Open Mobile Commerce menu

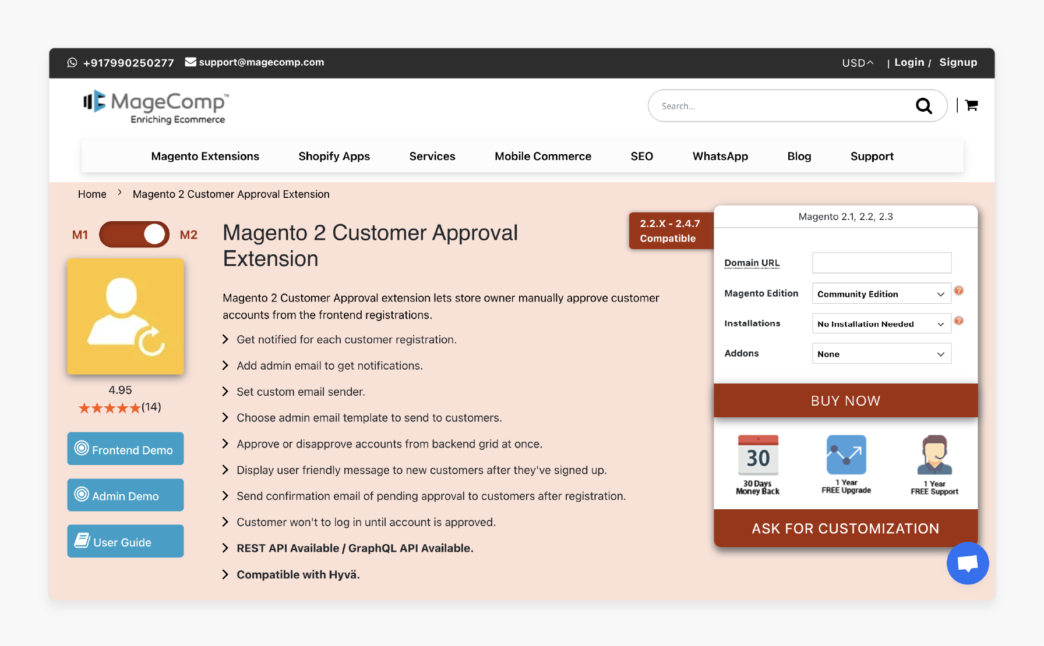[x=543, y=157]
